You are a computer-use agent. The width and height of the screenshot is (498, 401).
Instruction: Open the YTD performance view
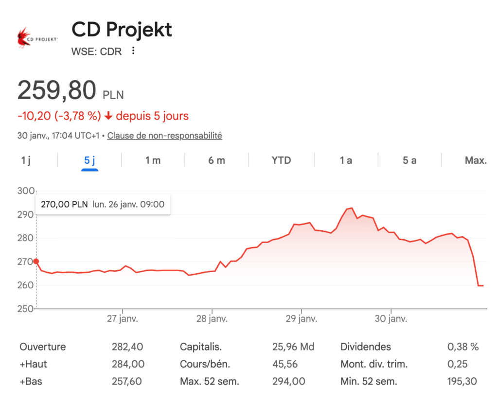[281, 160]
